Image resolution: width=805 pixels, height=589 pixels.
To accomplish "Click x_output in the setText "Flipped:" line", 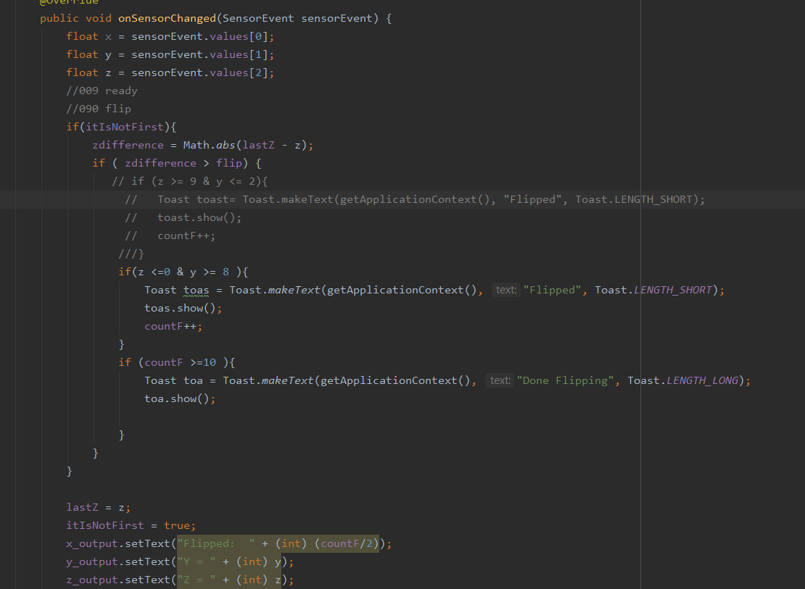I will click(92, 544).
